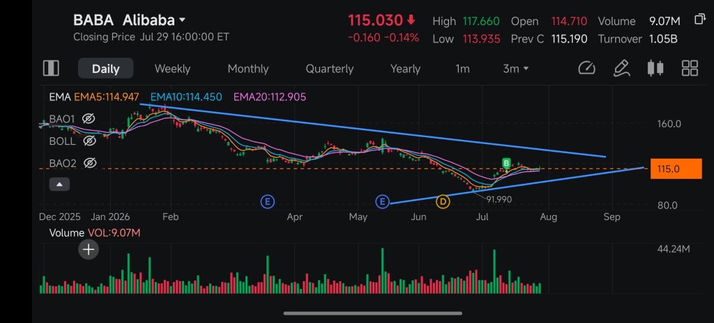The height and width of the screenshot is (323, 714).
Task: Tap the 115.030 last price
Action: point(376,20)
